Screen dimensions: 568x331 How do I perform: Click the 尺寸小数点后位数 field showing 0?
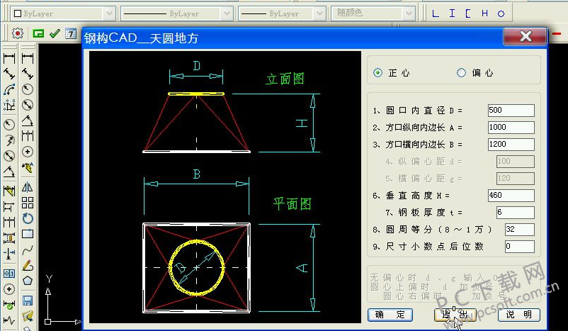(520, 247)
